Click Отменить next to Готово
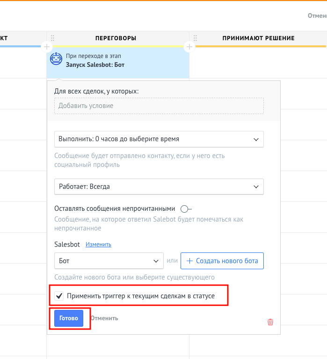Viewport: 327px width, 359px height. click(104, 318)
